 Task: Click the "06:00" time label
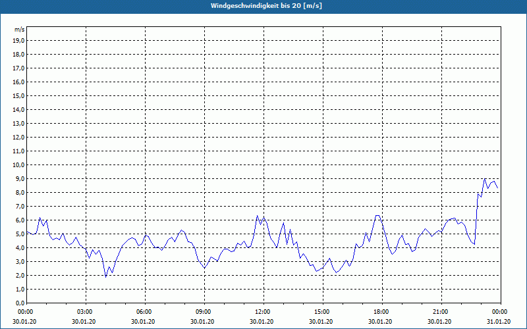point(145,312)
